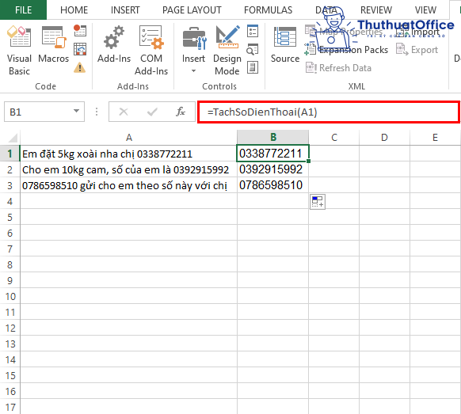Click cell starting 'Cho em 10kg cam'
The height and width of the screenshot is (414, 461).
(x=128, y=169)
